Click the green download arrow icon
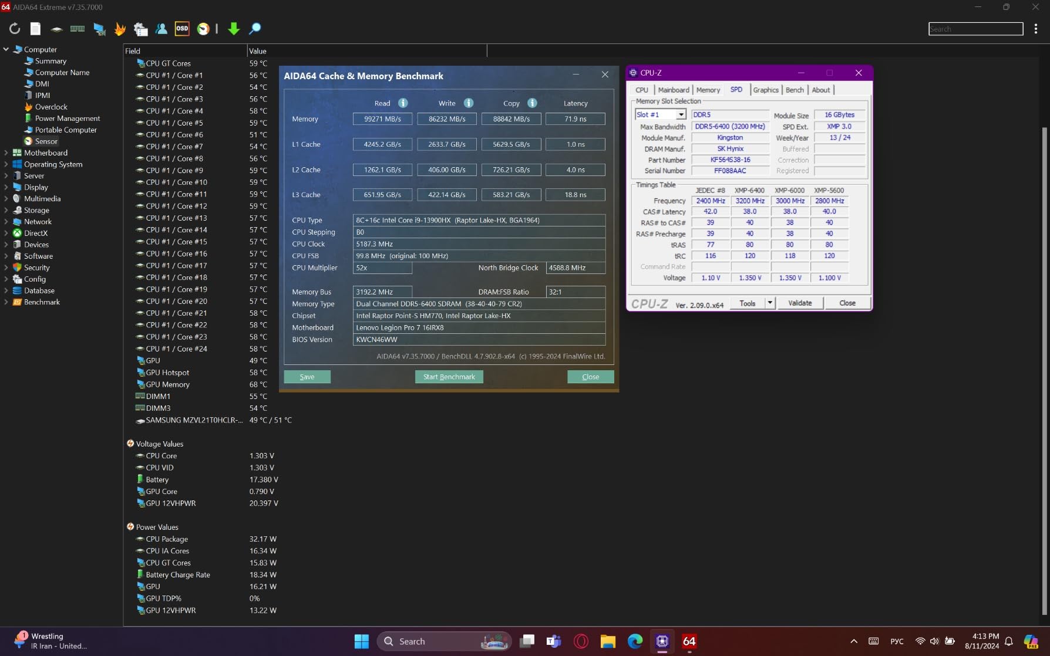The image size is (1050, 656). click(x=234, y=29)
